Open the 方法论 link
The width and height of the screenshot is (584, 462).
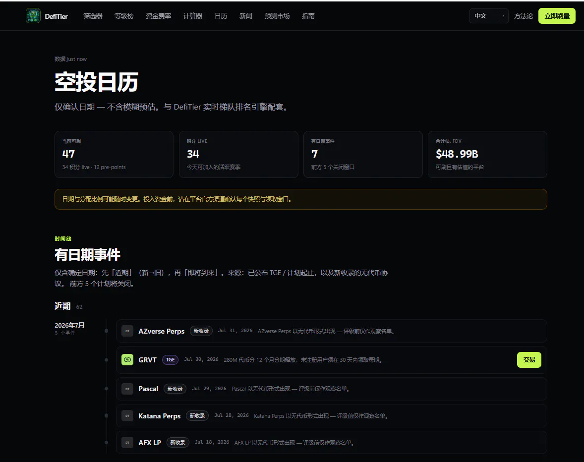pyautogui.click(x=524, y=16)
